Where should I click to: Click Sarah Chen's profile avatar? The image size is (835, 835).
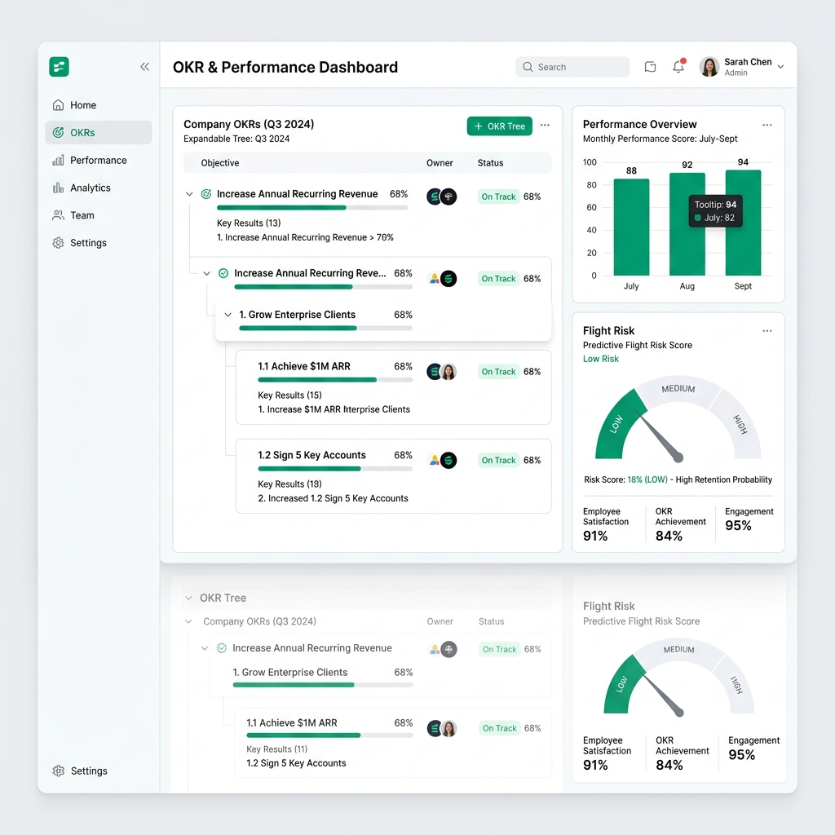click(x=709, y=67)
